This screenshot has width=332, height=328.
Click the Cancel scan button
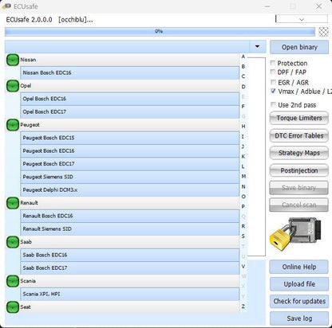coord(298,205)
